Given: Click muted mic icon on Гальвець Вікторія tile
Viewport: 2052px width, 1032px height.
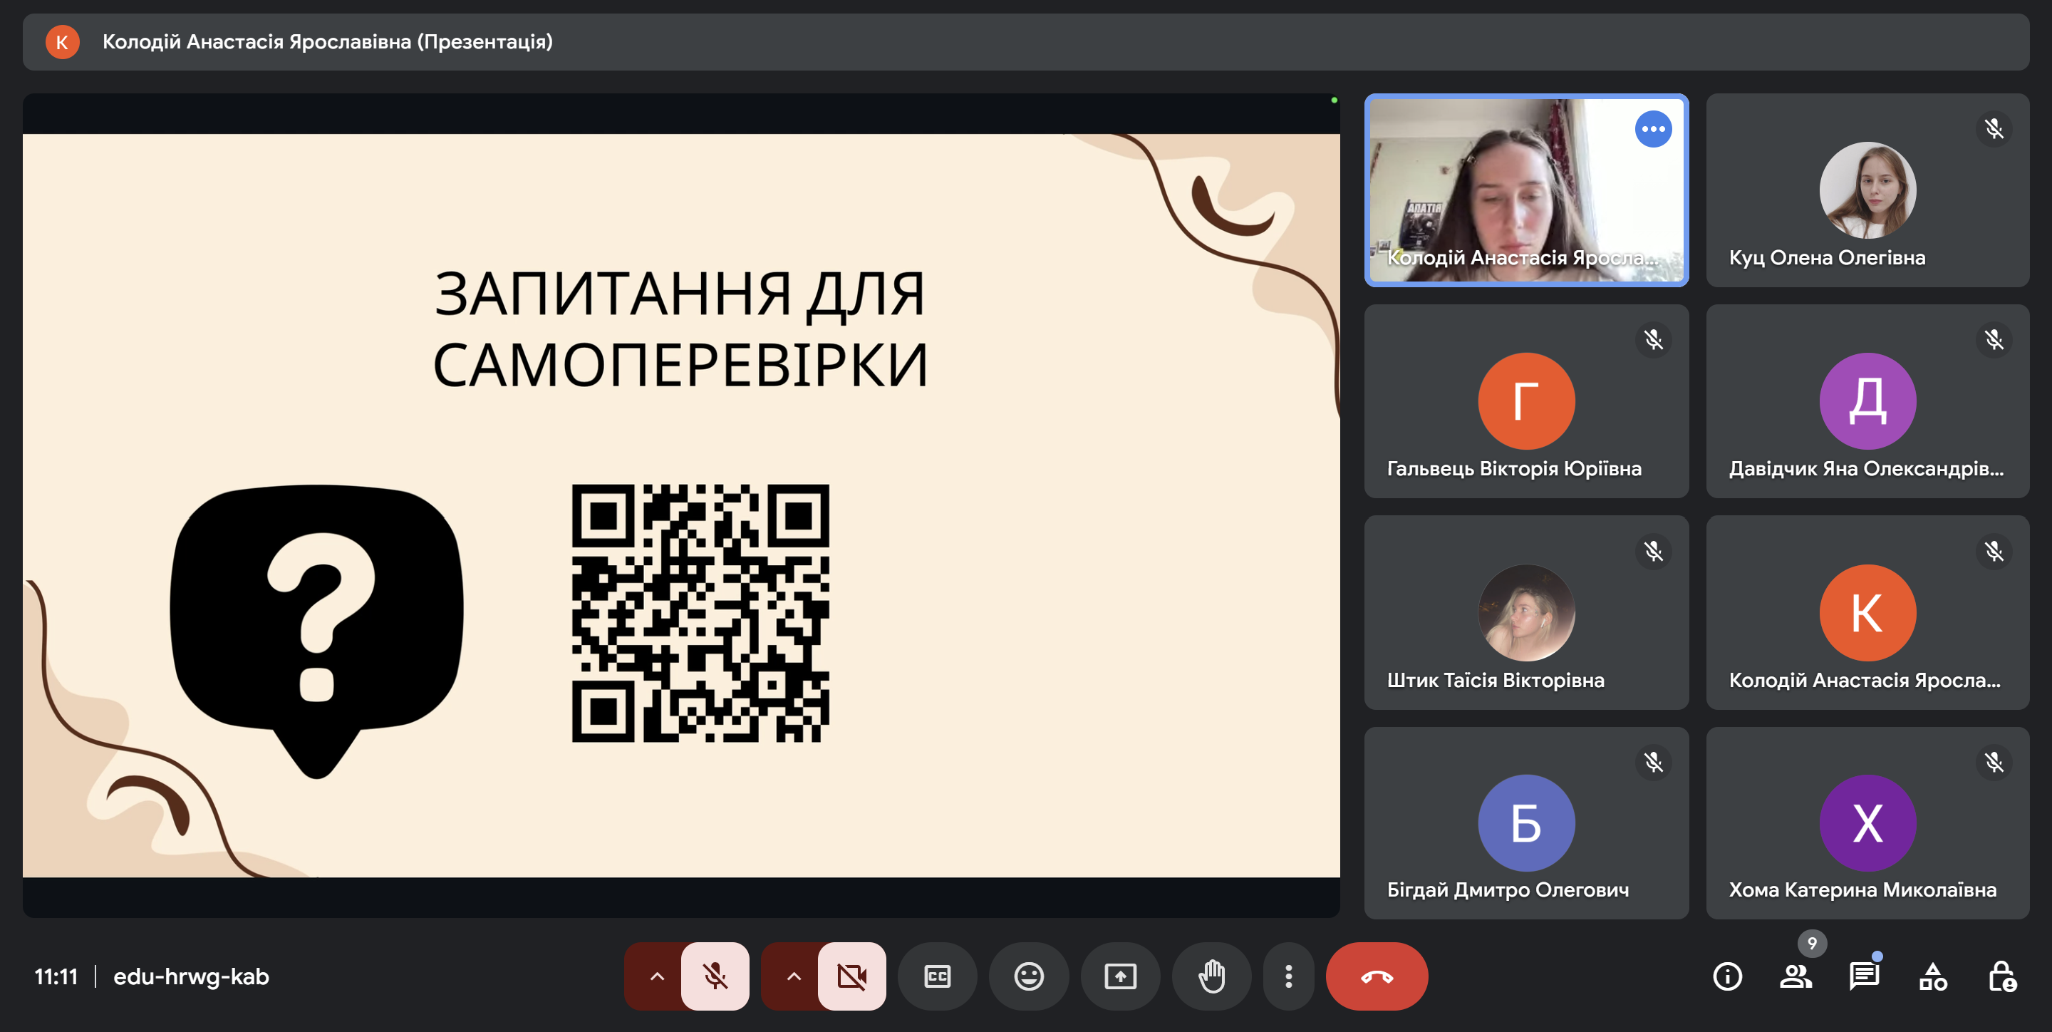Looking at the screenshot, I should coord(1653,340).
